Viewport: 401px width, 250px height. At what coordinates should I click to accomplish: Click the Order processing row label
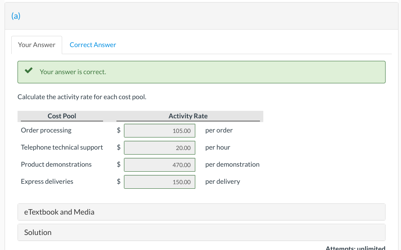coord(46,130)
